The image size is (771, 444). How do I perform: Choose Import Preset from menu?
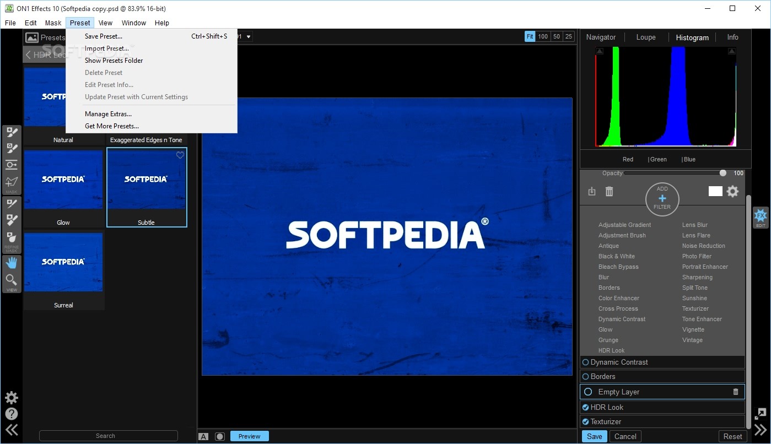(107, 48)
